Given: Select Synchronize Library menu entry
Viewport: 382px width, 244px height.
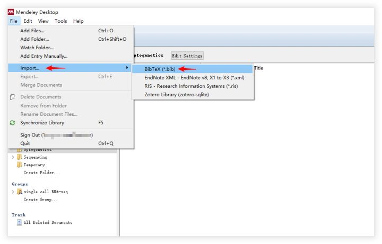Looking at the screenshot, I should tap(71, 123).
